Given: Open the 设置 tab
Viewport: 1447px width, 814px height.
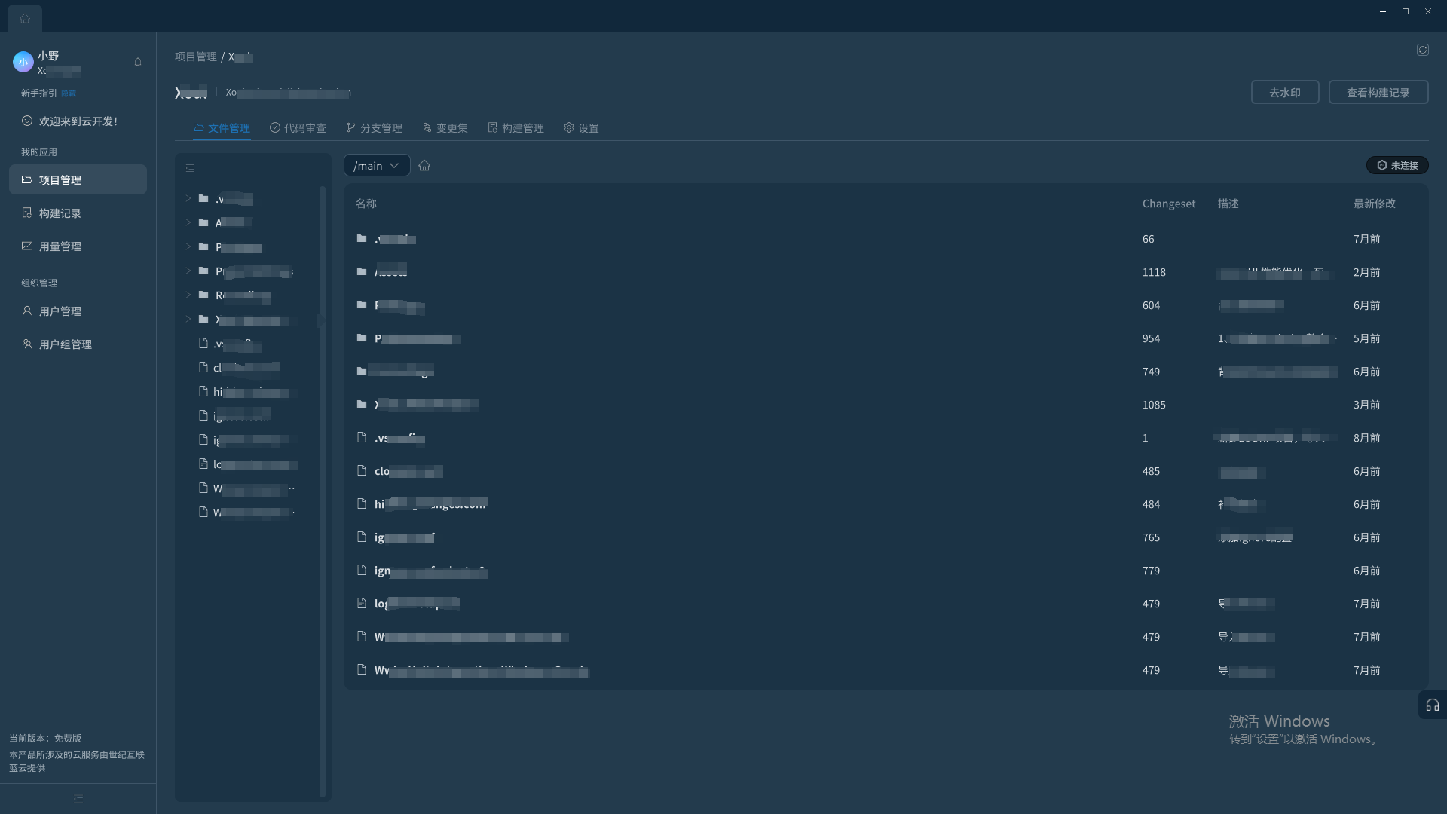Looking at the screenshot, I should [x=581, y=128].
